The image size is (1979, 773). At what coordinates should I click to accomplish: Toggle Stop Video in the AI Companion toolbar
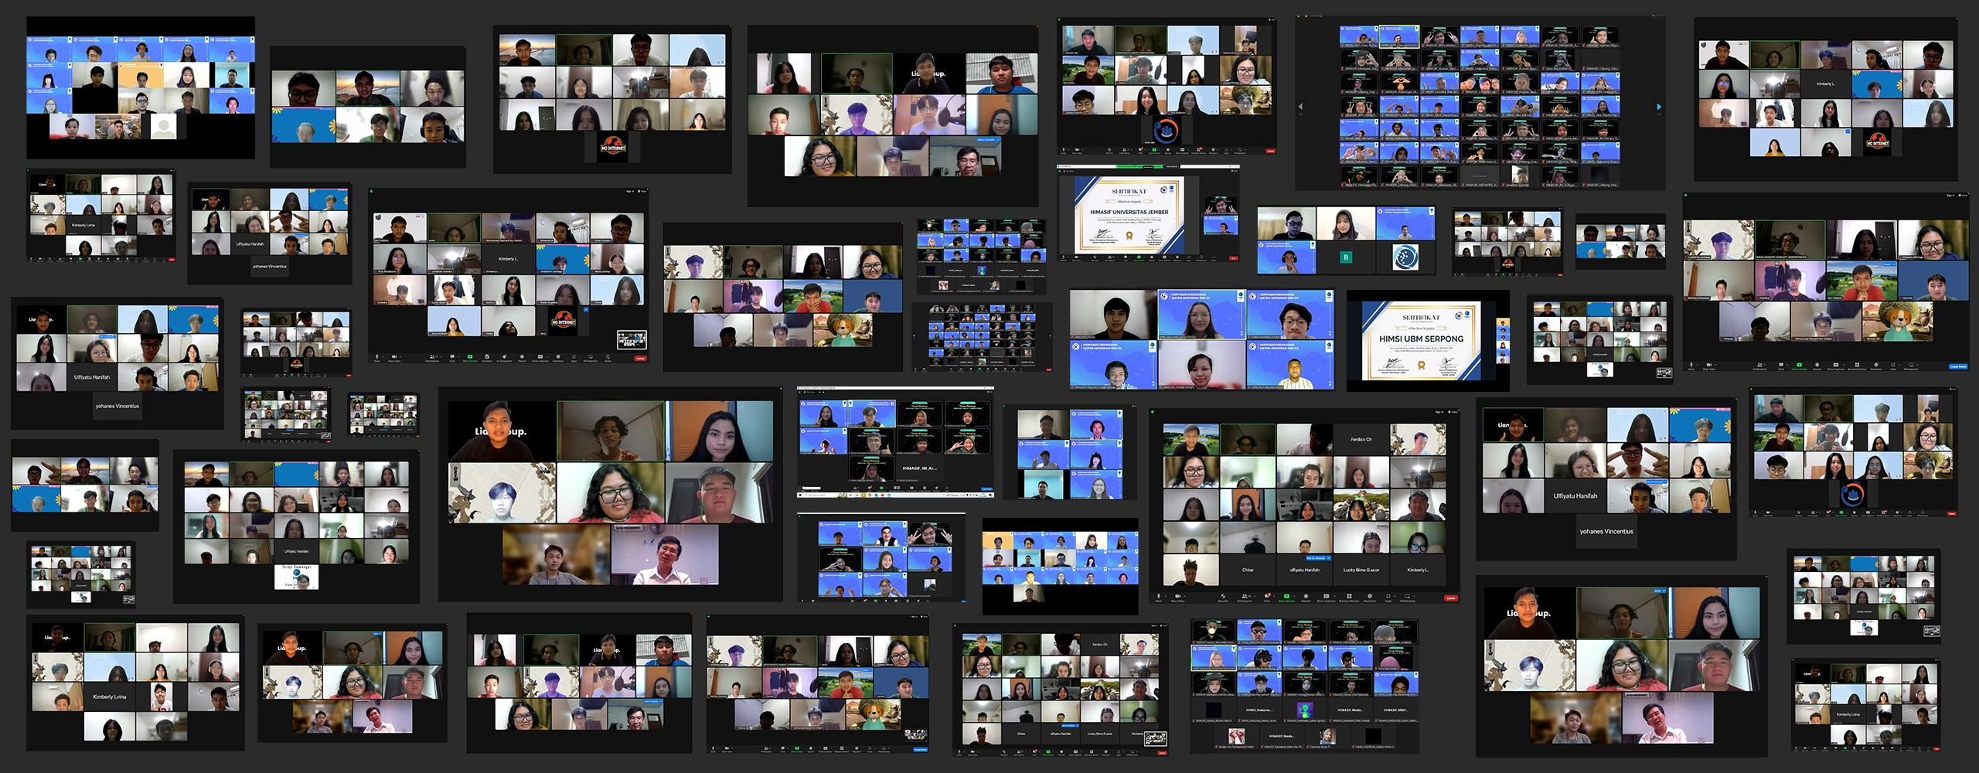click(394, 357)
